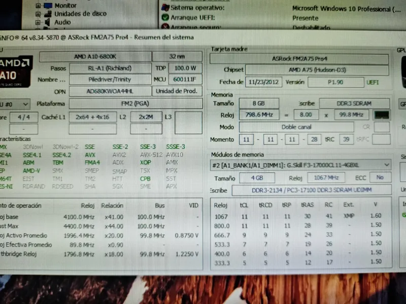
Task: Click the SSE4.2 feature flag
Action: [61, 155]
